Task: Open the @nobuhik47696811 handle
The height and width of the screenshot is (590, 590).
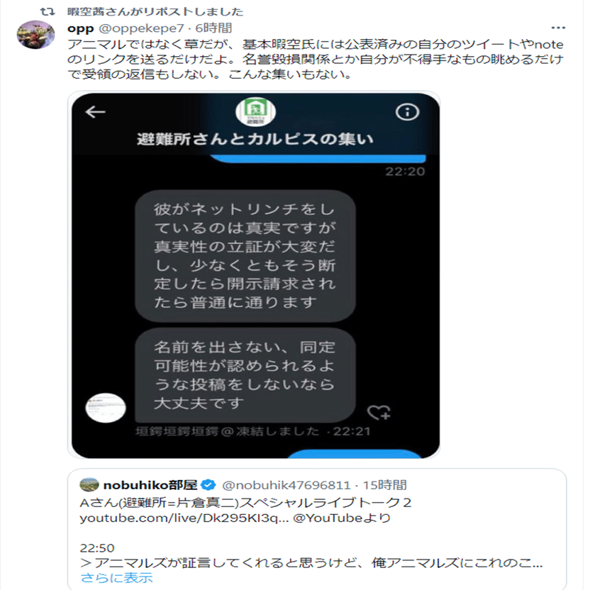Action: [x=286, y=485]
